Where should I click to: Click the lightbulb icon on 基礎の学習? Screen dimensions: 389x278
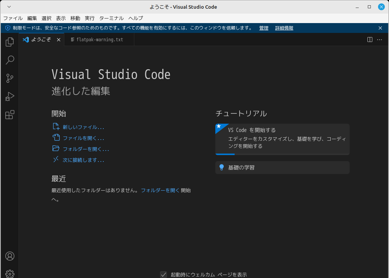(221, 168)
